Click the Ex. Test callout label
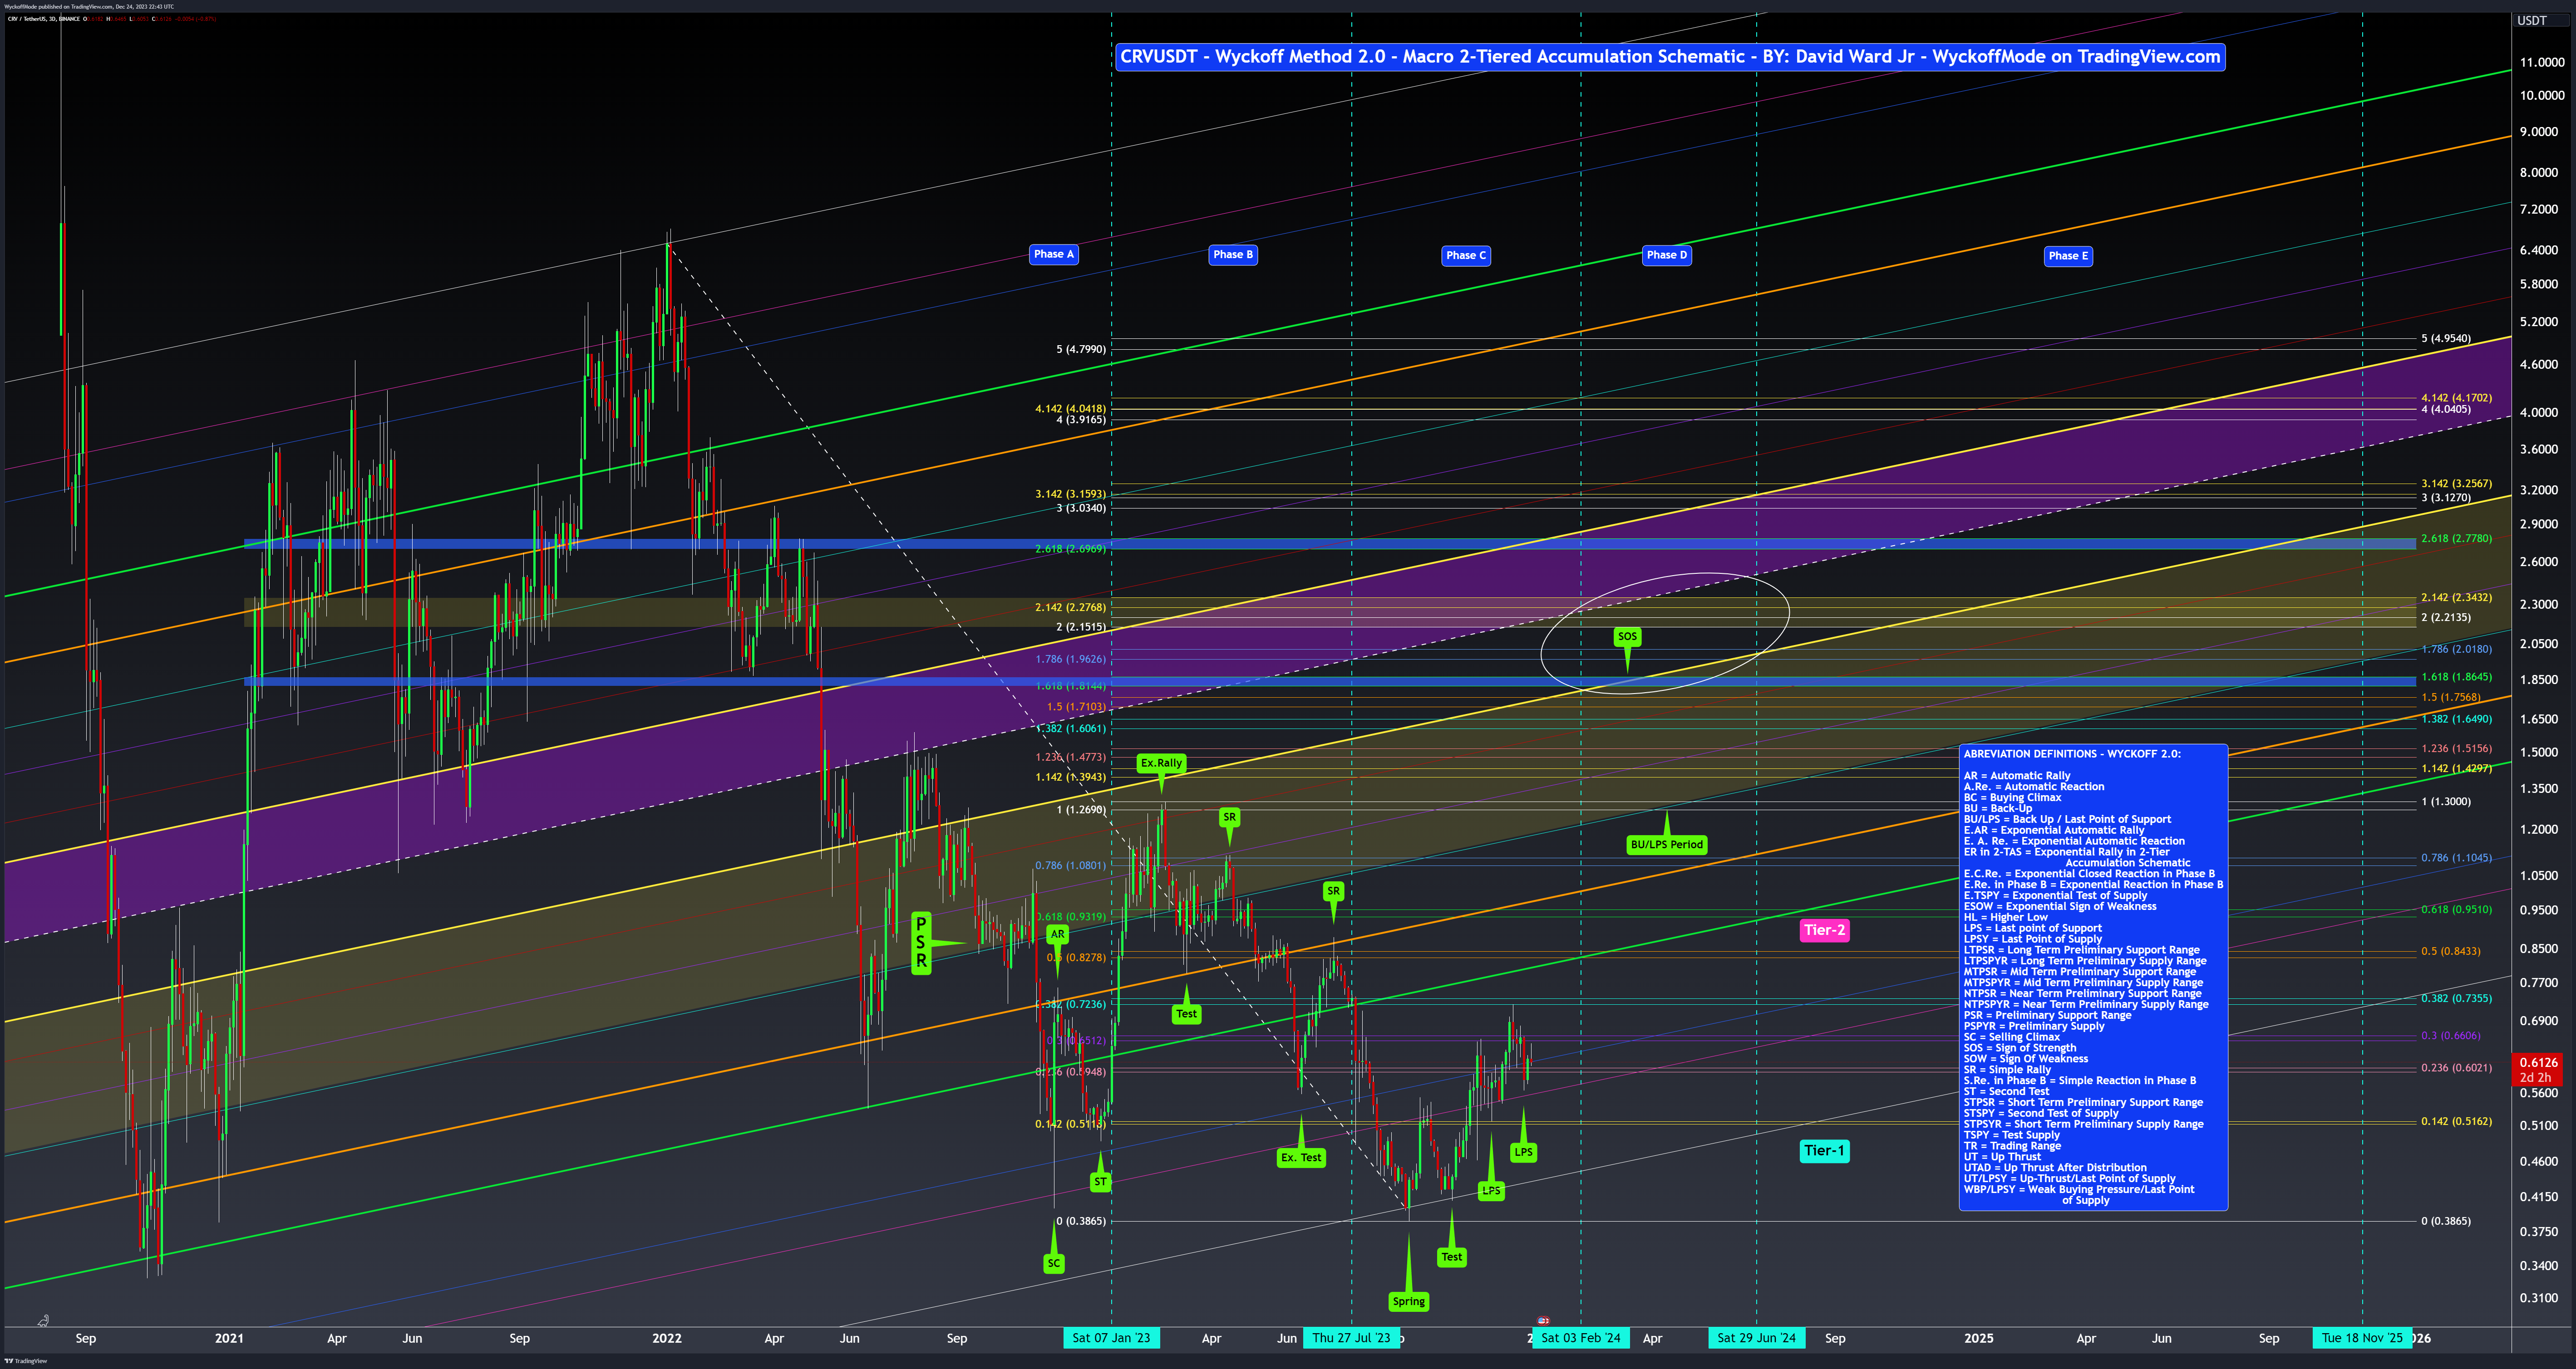 point(1301,1157)
